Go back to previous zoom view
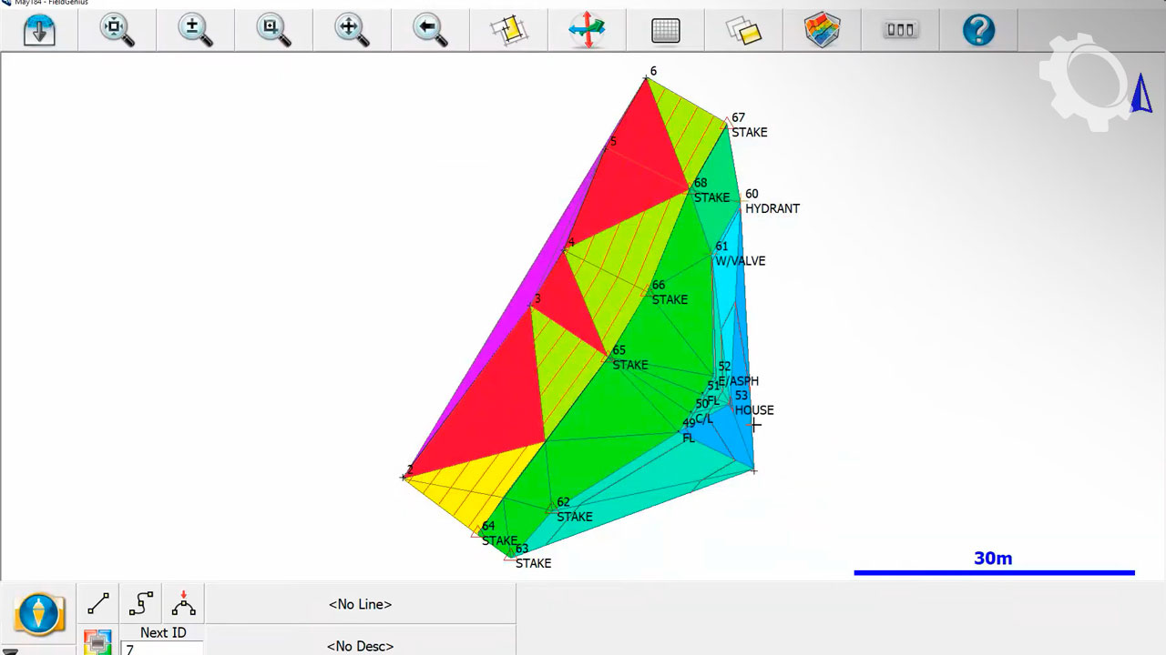This screenshot has height=655, width=1166. 430,30
